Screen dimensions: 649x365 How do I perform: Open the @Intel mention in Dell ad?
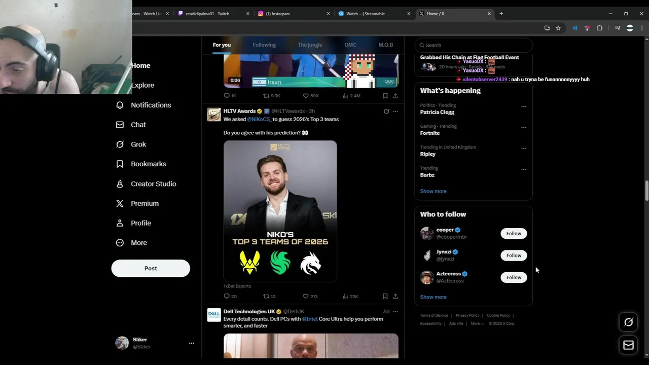[x=310, y=319]
